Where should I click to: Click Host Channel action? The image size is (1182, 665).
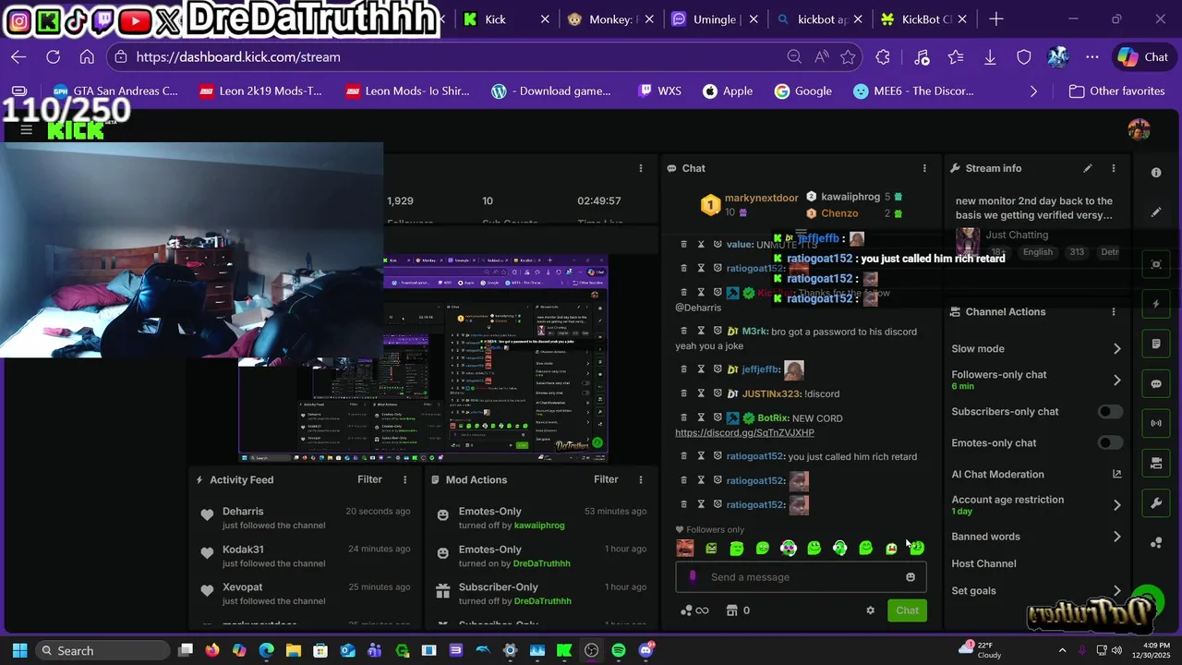983,563
